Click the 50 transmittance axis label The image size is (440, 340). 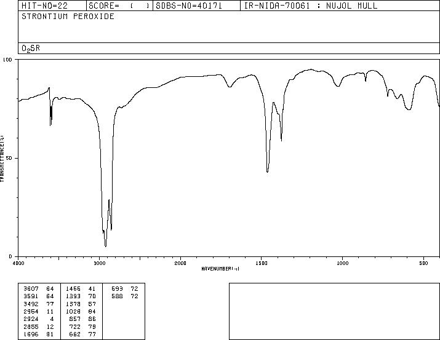click(x=9, y=158)
